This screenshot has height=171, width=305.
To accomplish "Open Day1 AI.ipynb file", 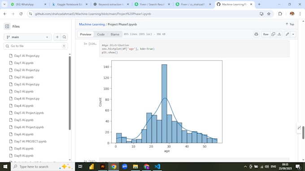I will point(24,63).
